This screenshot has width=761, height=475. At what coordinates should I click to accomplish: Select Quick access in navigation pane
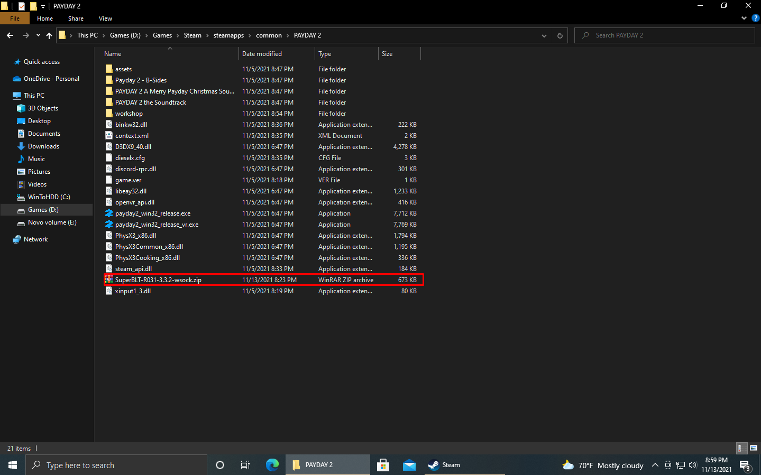pyautogui.click(x=42, y=62)
